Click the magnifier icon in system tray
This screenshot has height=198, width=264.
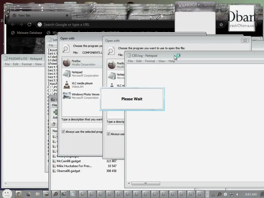tap(219, 194)
